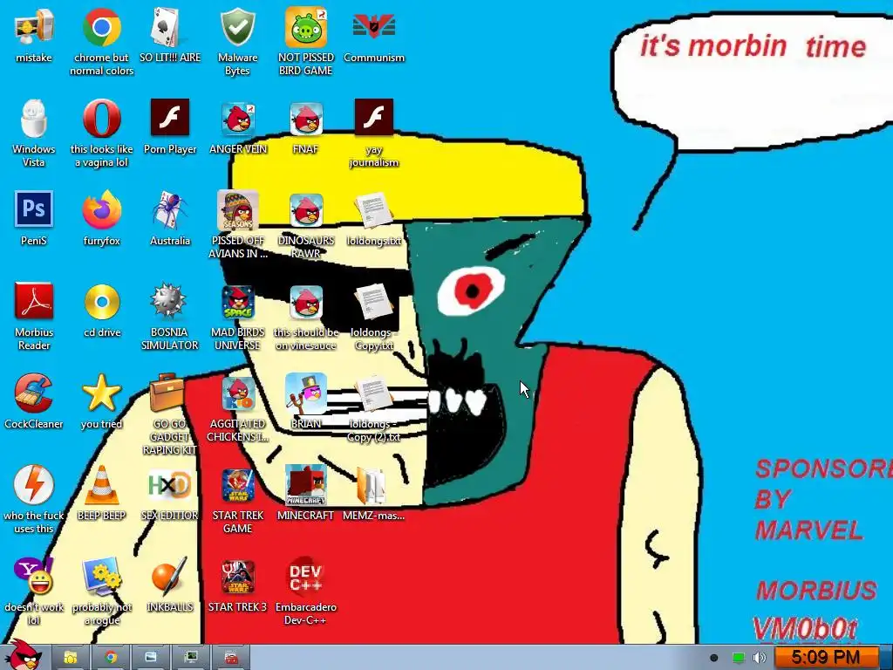
Task: Click the Chrome taskbar button
Action: [111, 658]
